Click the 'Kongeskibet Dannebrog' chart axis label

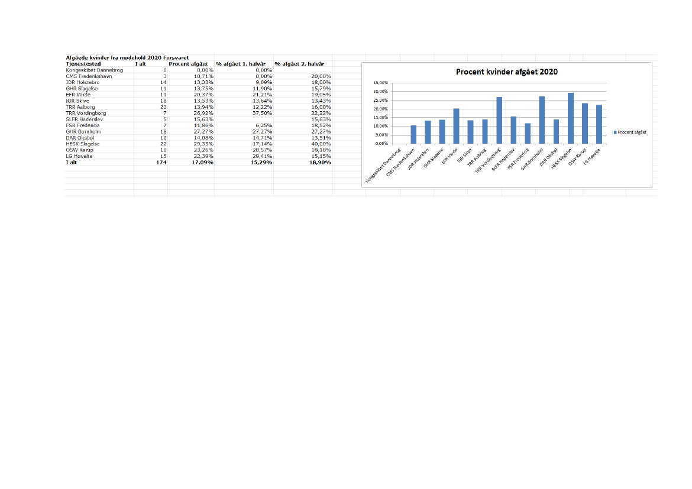tap(383, 166)
